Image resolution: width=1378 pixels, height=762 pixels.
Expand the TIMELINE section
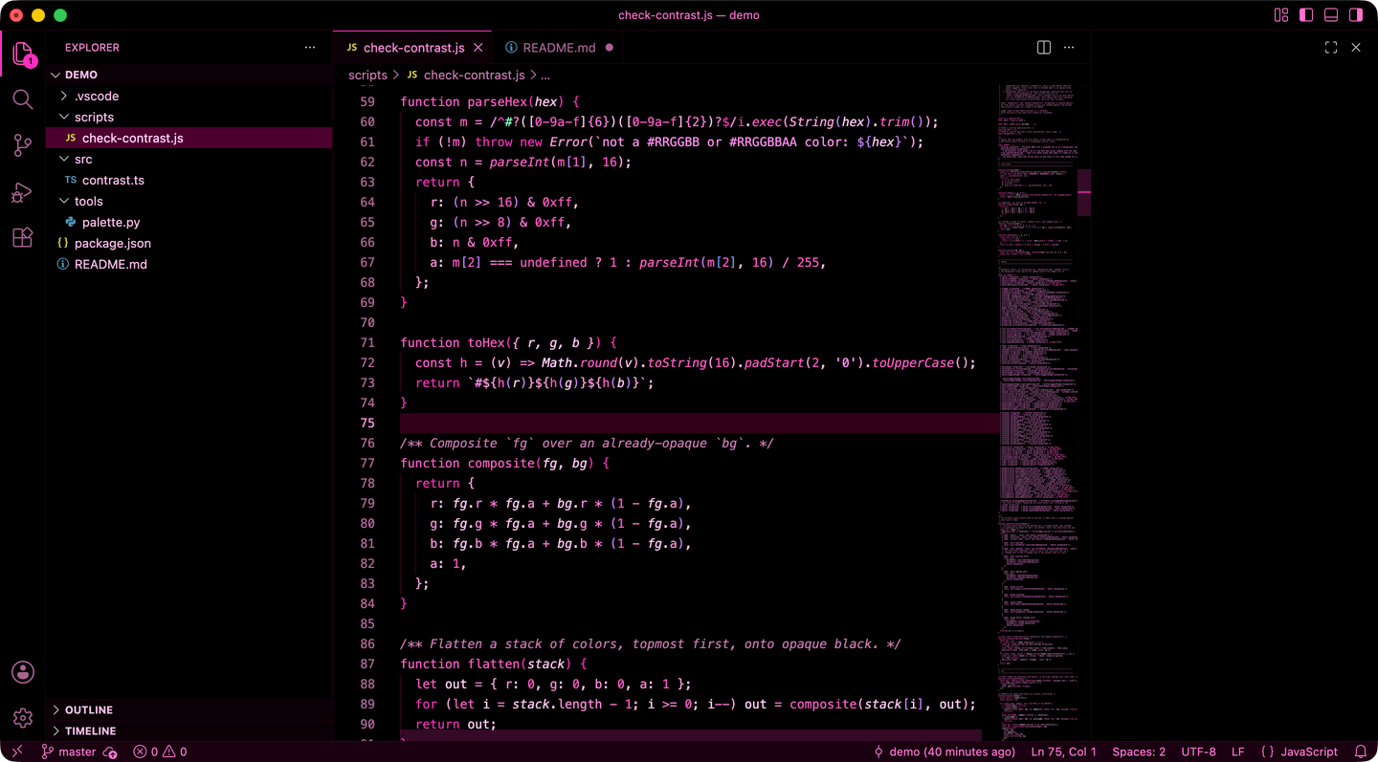pos(189,730)
